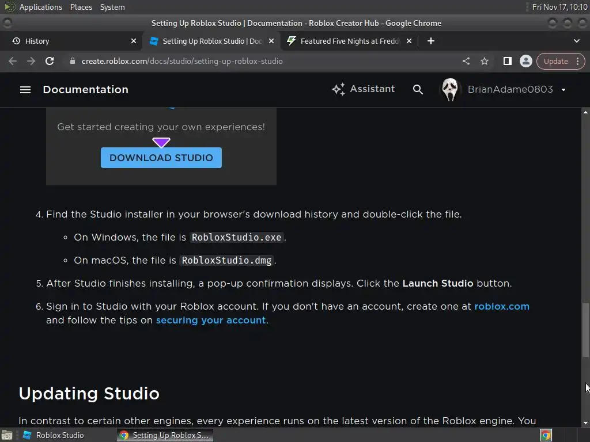The width and height of the screenshot is (590, 442).
Task: Click the BrianAdame0803 username text
Action: pos(510,89)
